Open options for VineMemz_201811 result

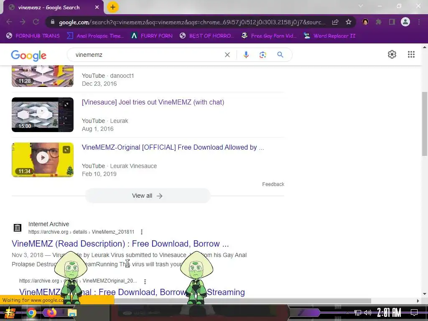[141, 232]
